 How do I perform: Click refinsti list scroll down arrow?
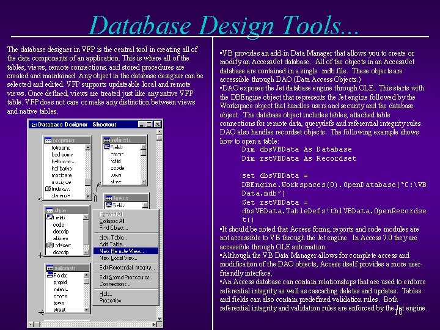tap(144, 182)
